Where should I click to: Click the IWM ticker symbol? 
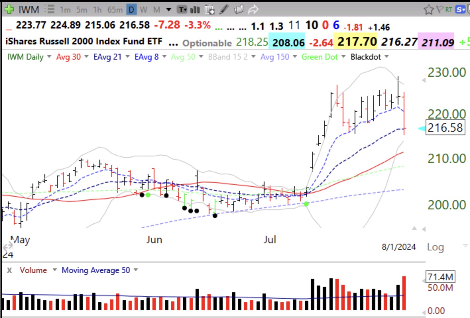29,10
